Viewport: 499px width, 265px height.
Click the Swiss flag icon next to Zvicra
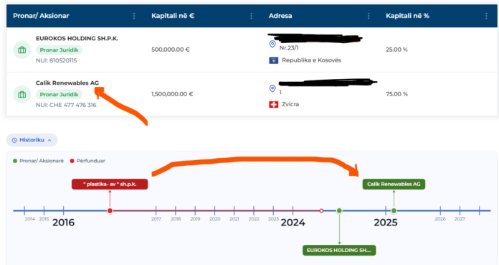click(x=274, y=104)
